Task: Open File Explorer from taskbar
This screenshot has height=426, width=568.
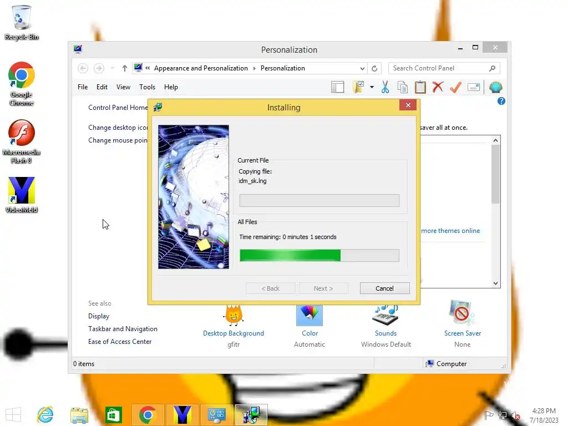Action: point(79,415)
